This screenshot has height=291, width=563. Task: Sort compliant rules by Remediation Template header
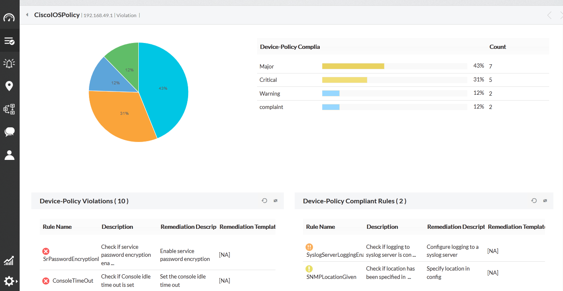517,227
